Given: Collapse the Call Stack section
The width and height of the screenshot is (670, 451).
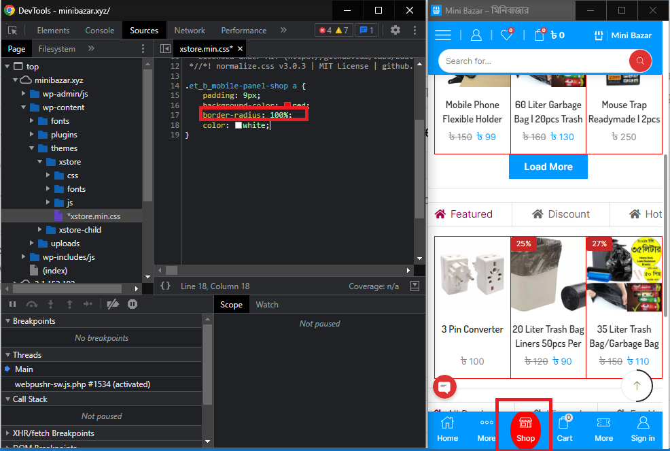Looking at the screenshot, I should coord(7,399).
